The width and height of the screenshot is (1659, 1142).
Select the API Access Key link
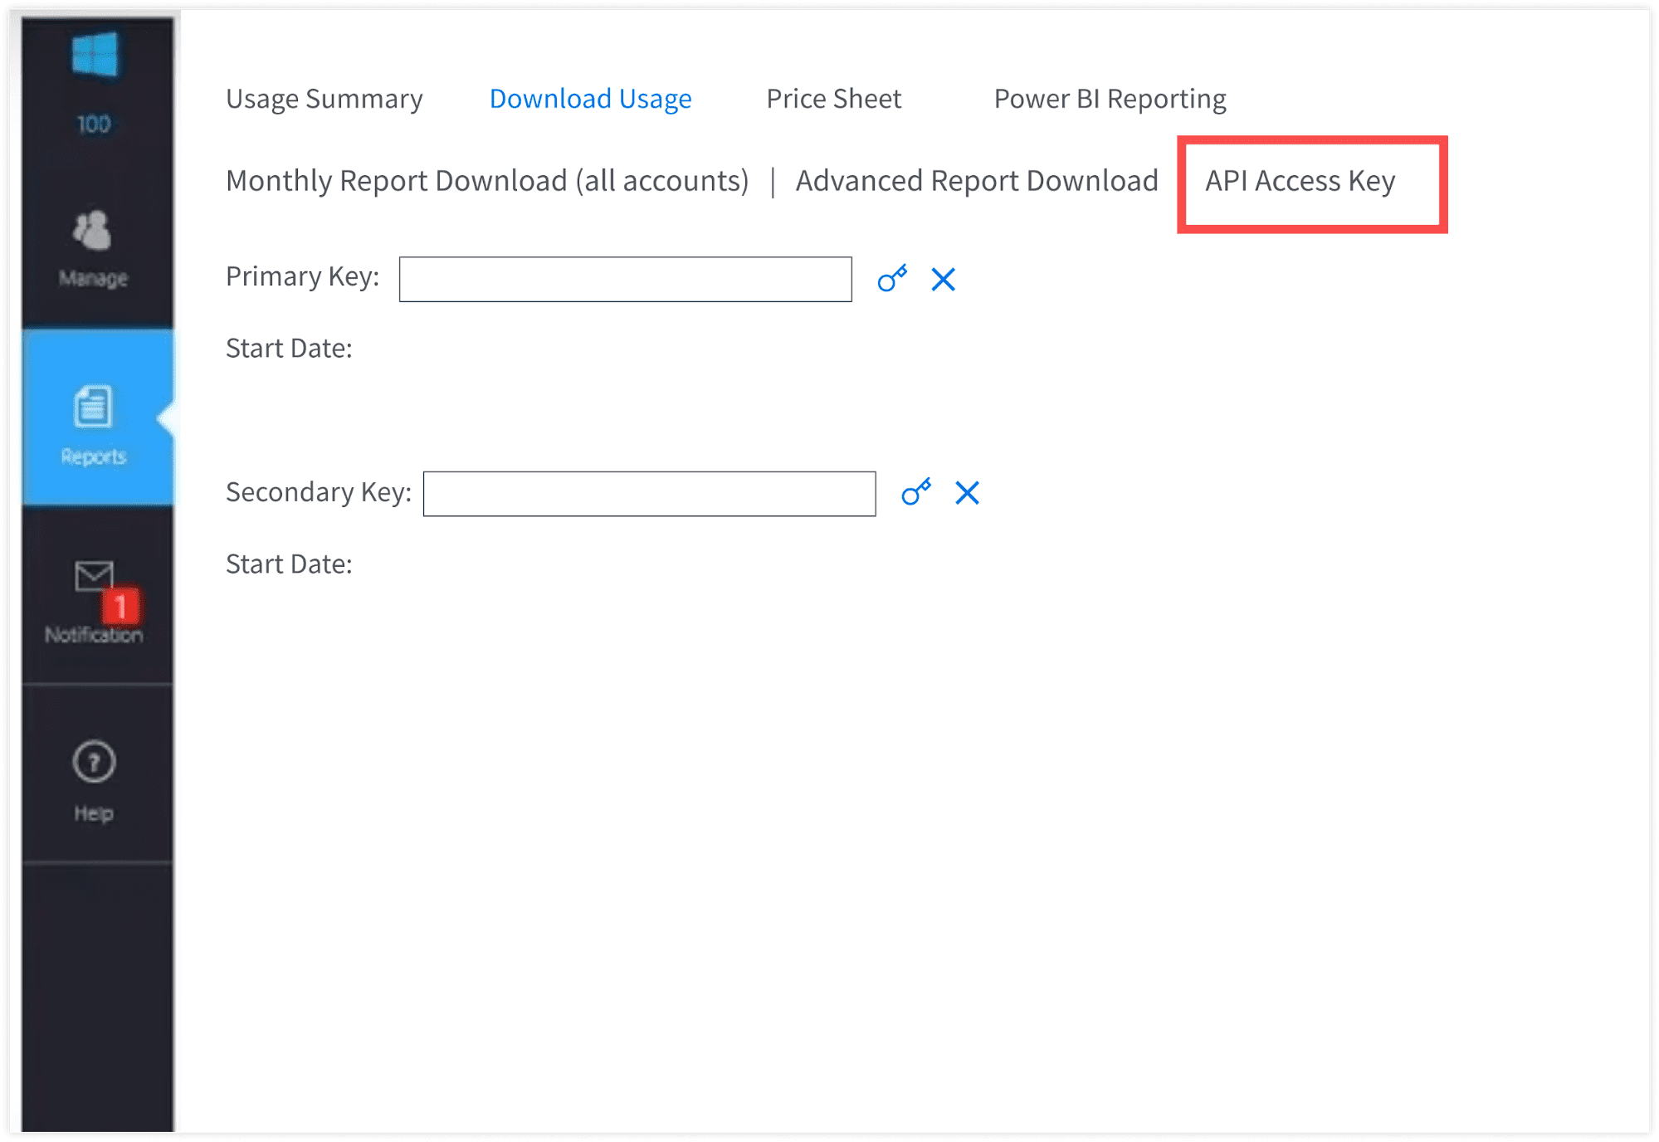coord(1300,181)
